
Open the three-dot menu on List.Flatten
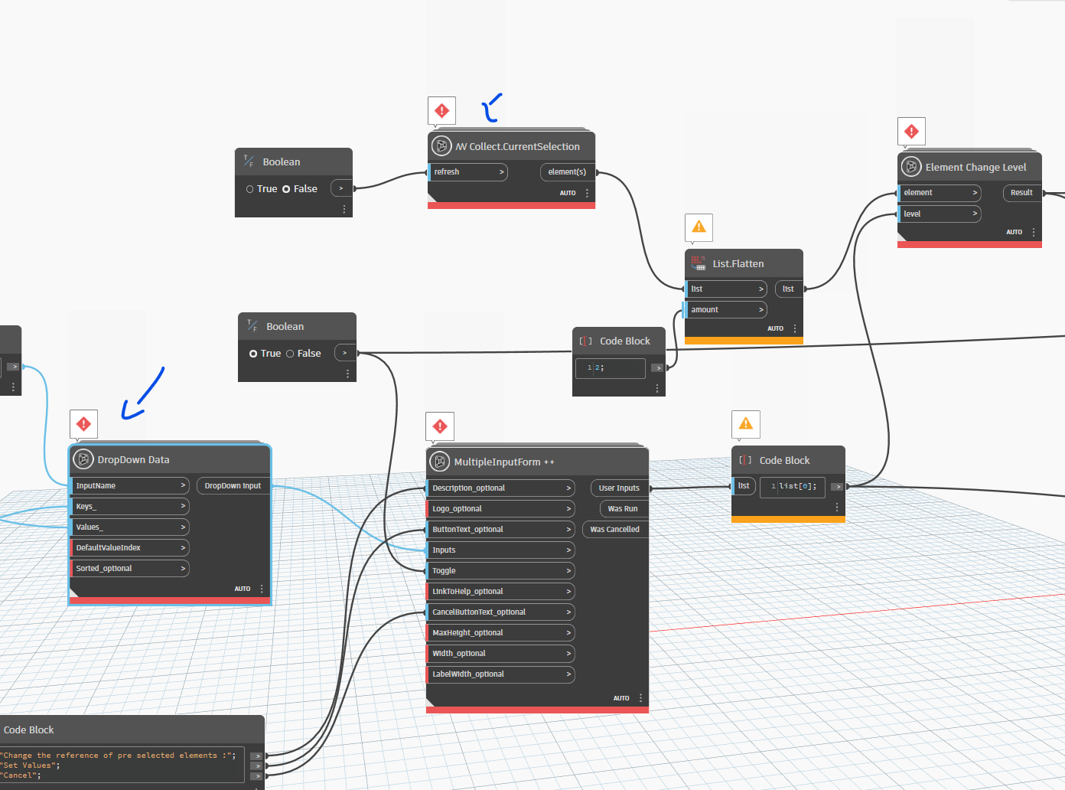[794, 328]
